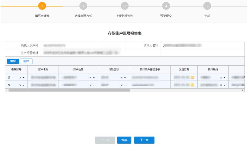Click the 发证日期 column header
Viewport: 247px width, 146px height.
pyautogui.click(x=184, y=69)
